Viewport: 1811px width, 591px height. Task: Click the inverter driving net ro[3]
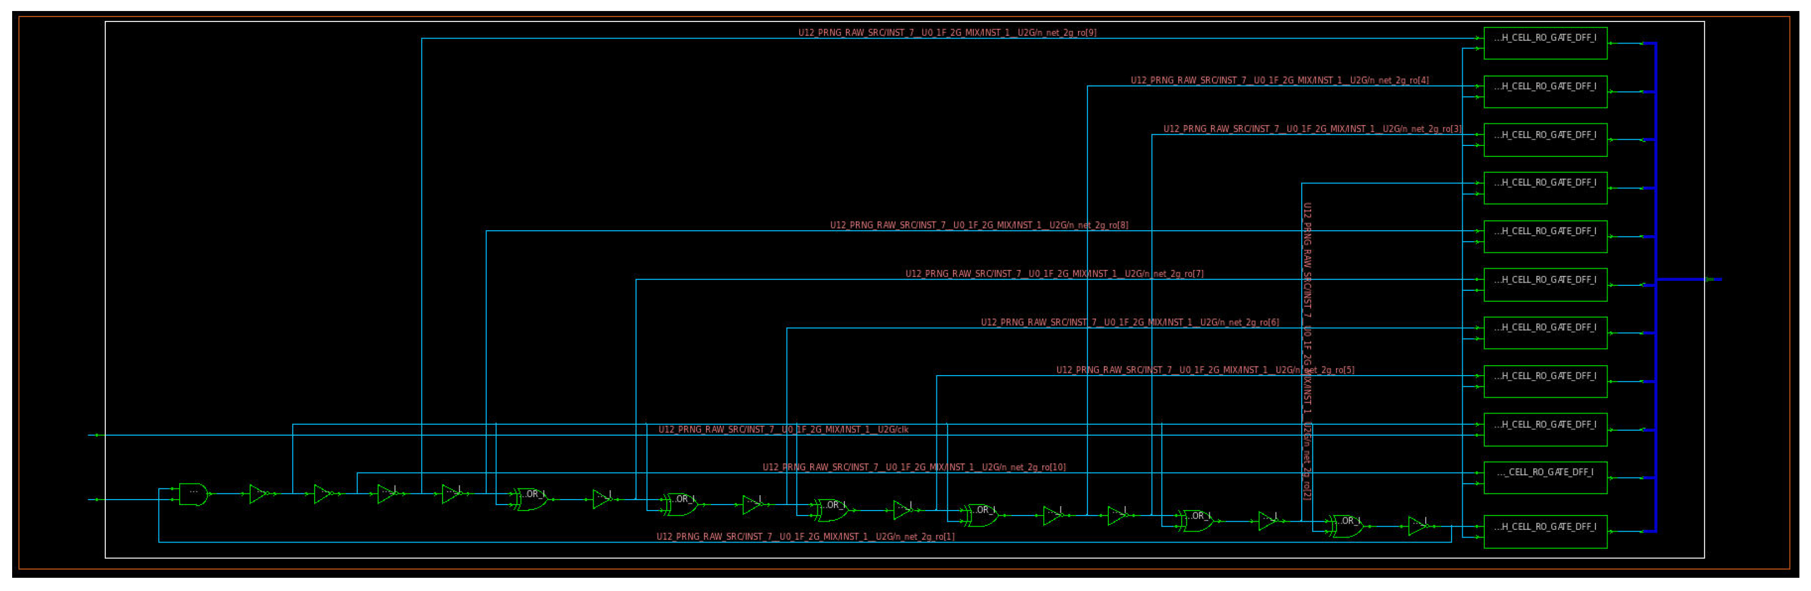pyautogui.click(x=1117, y=515)
